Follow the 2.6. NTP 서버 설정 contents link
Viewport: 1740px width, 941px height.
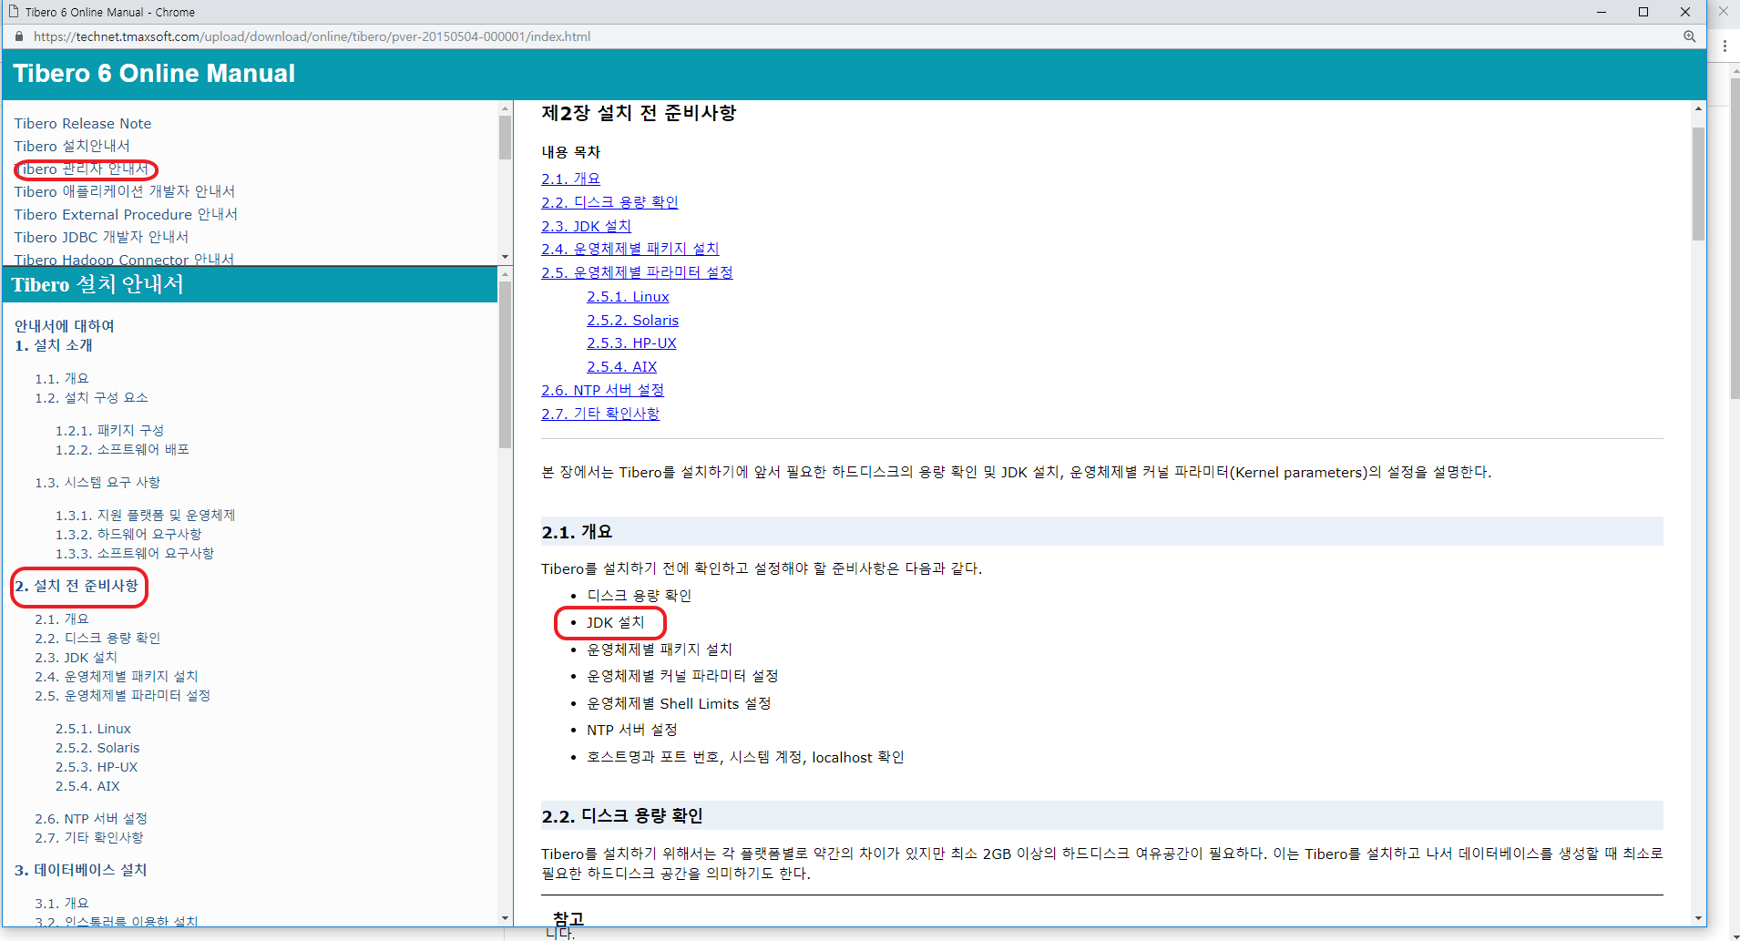click(602, 390)
